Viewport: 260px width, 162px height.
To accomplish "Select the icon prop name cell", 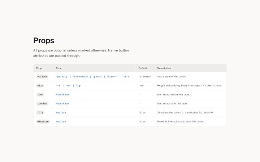I will (40, 95).
